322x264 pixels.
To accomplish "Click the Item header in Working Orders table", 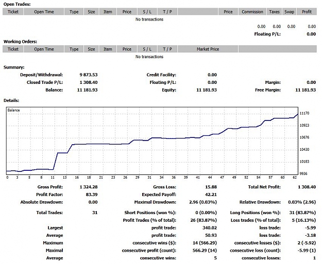I will pos(108,49).
